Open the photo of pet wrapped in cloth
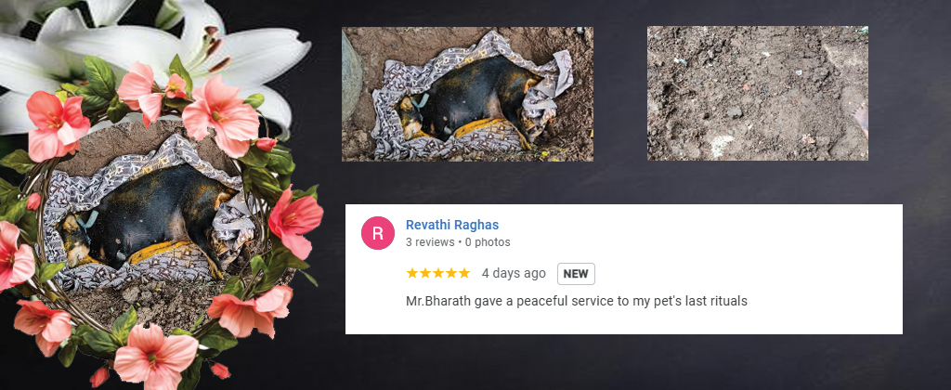 coord(468,94)
